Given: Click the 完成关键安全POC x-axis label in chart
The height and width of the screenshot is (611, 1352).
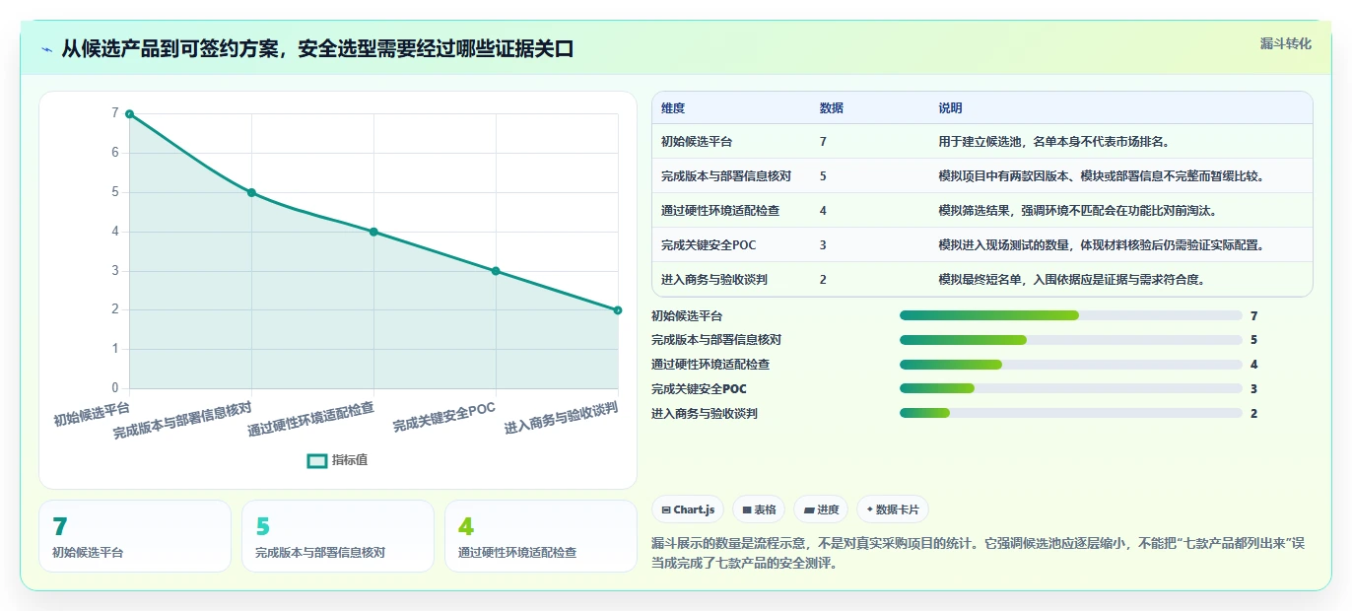Looking at the screenshot, I should tap(444, 417).
